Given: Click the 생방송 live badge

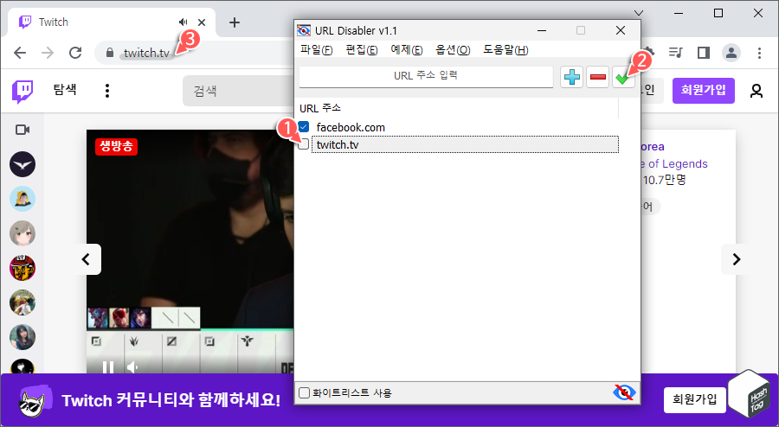Looking at the screenshot, I should (x=116, y=146).
